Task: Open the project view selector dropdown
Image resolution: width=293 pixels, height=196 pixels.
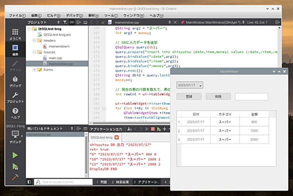Action: [x=58, y=22]
